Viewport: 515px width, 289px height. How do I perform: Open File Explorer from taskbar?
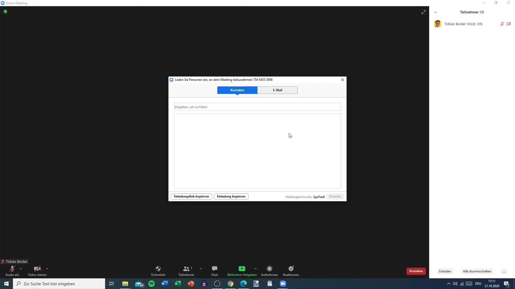(125, 284)
